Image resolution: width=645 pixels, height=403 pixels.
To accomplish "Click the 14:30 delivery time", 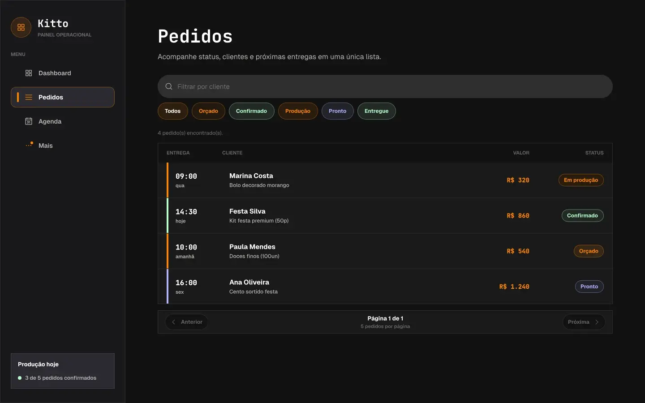I will [186, 212].
